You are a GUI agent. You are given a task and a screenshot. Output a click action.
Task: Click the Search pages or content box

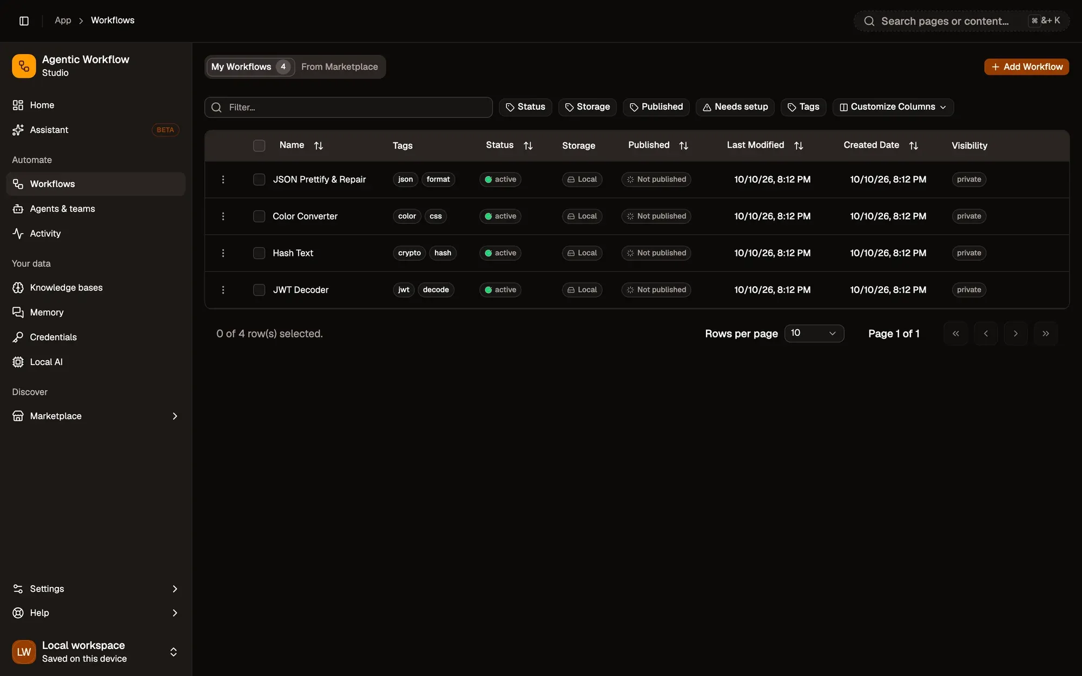coord(961,21)
